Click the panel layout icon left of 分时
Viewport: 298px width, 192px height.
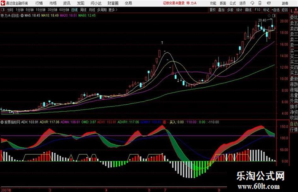tap(3, 10)
